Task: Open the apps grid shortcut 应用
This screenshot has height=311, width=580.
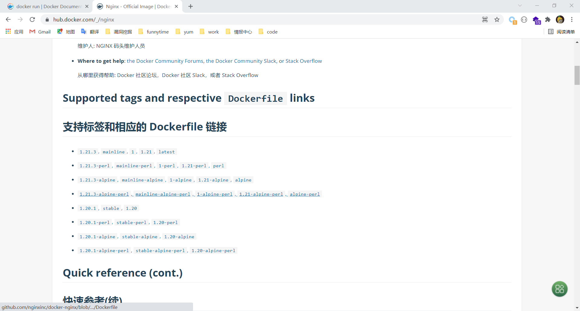Action: click(14, 32)
